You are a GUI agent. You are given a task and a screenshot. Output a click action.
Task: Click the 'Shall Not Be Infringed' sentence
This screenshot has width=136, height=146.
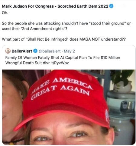(64, 39)
